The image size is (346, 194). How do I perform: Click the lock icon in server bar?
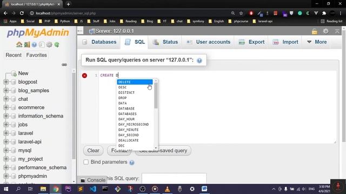(x=315, y=31)
